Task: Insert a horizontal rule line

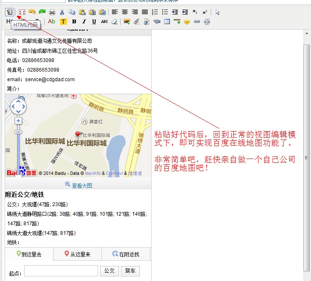Action: [177, 22]
